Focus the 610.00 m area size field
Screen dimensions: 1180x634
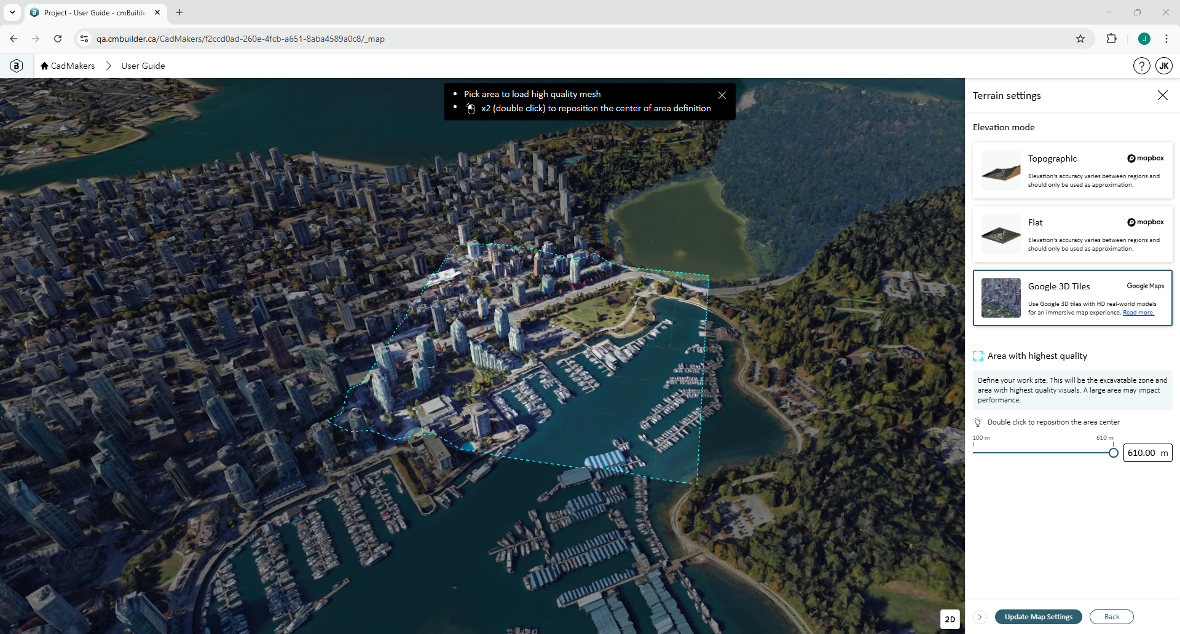1147,453
